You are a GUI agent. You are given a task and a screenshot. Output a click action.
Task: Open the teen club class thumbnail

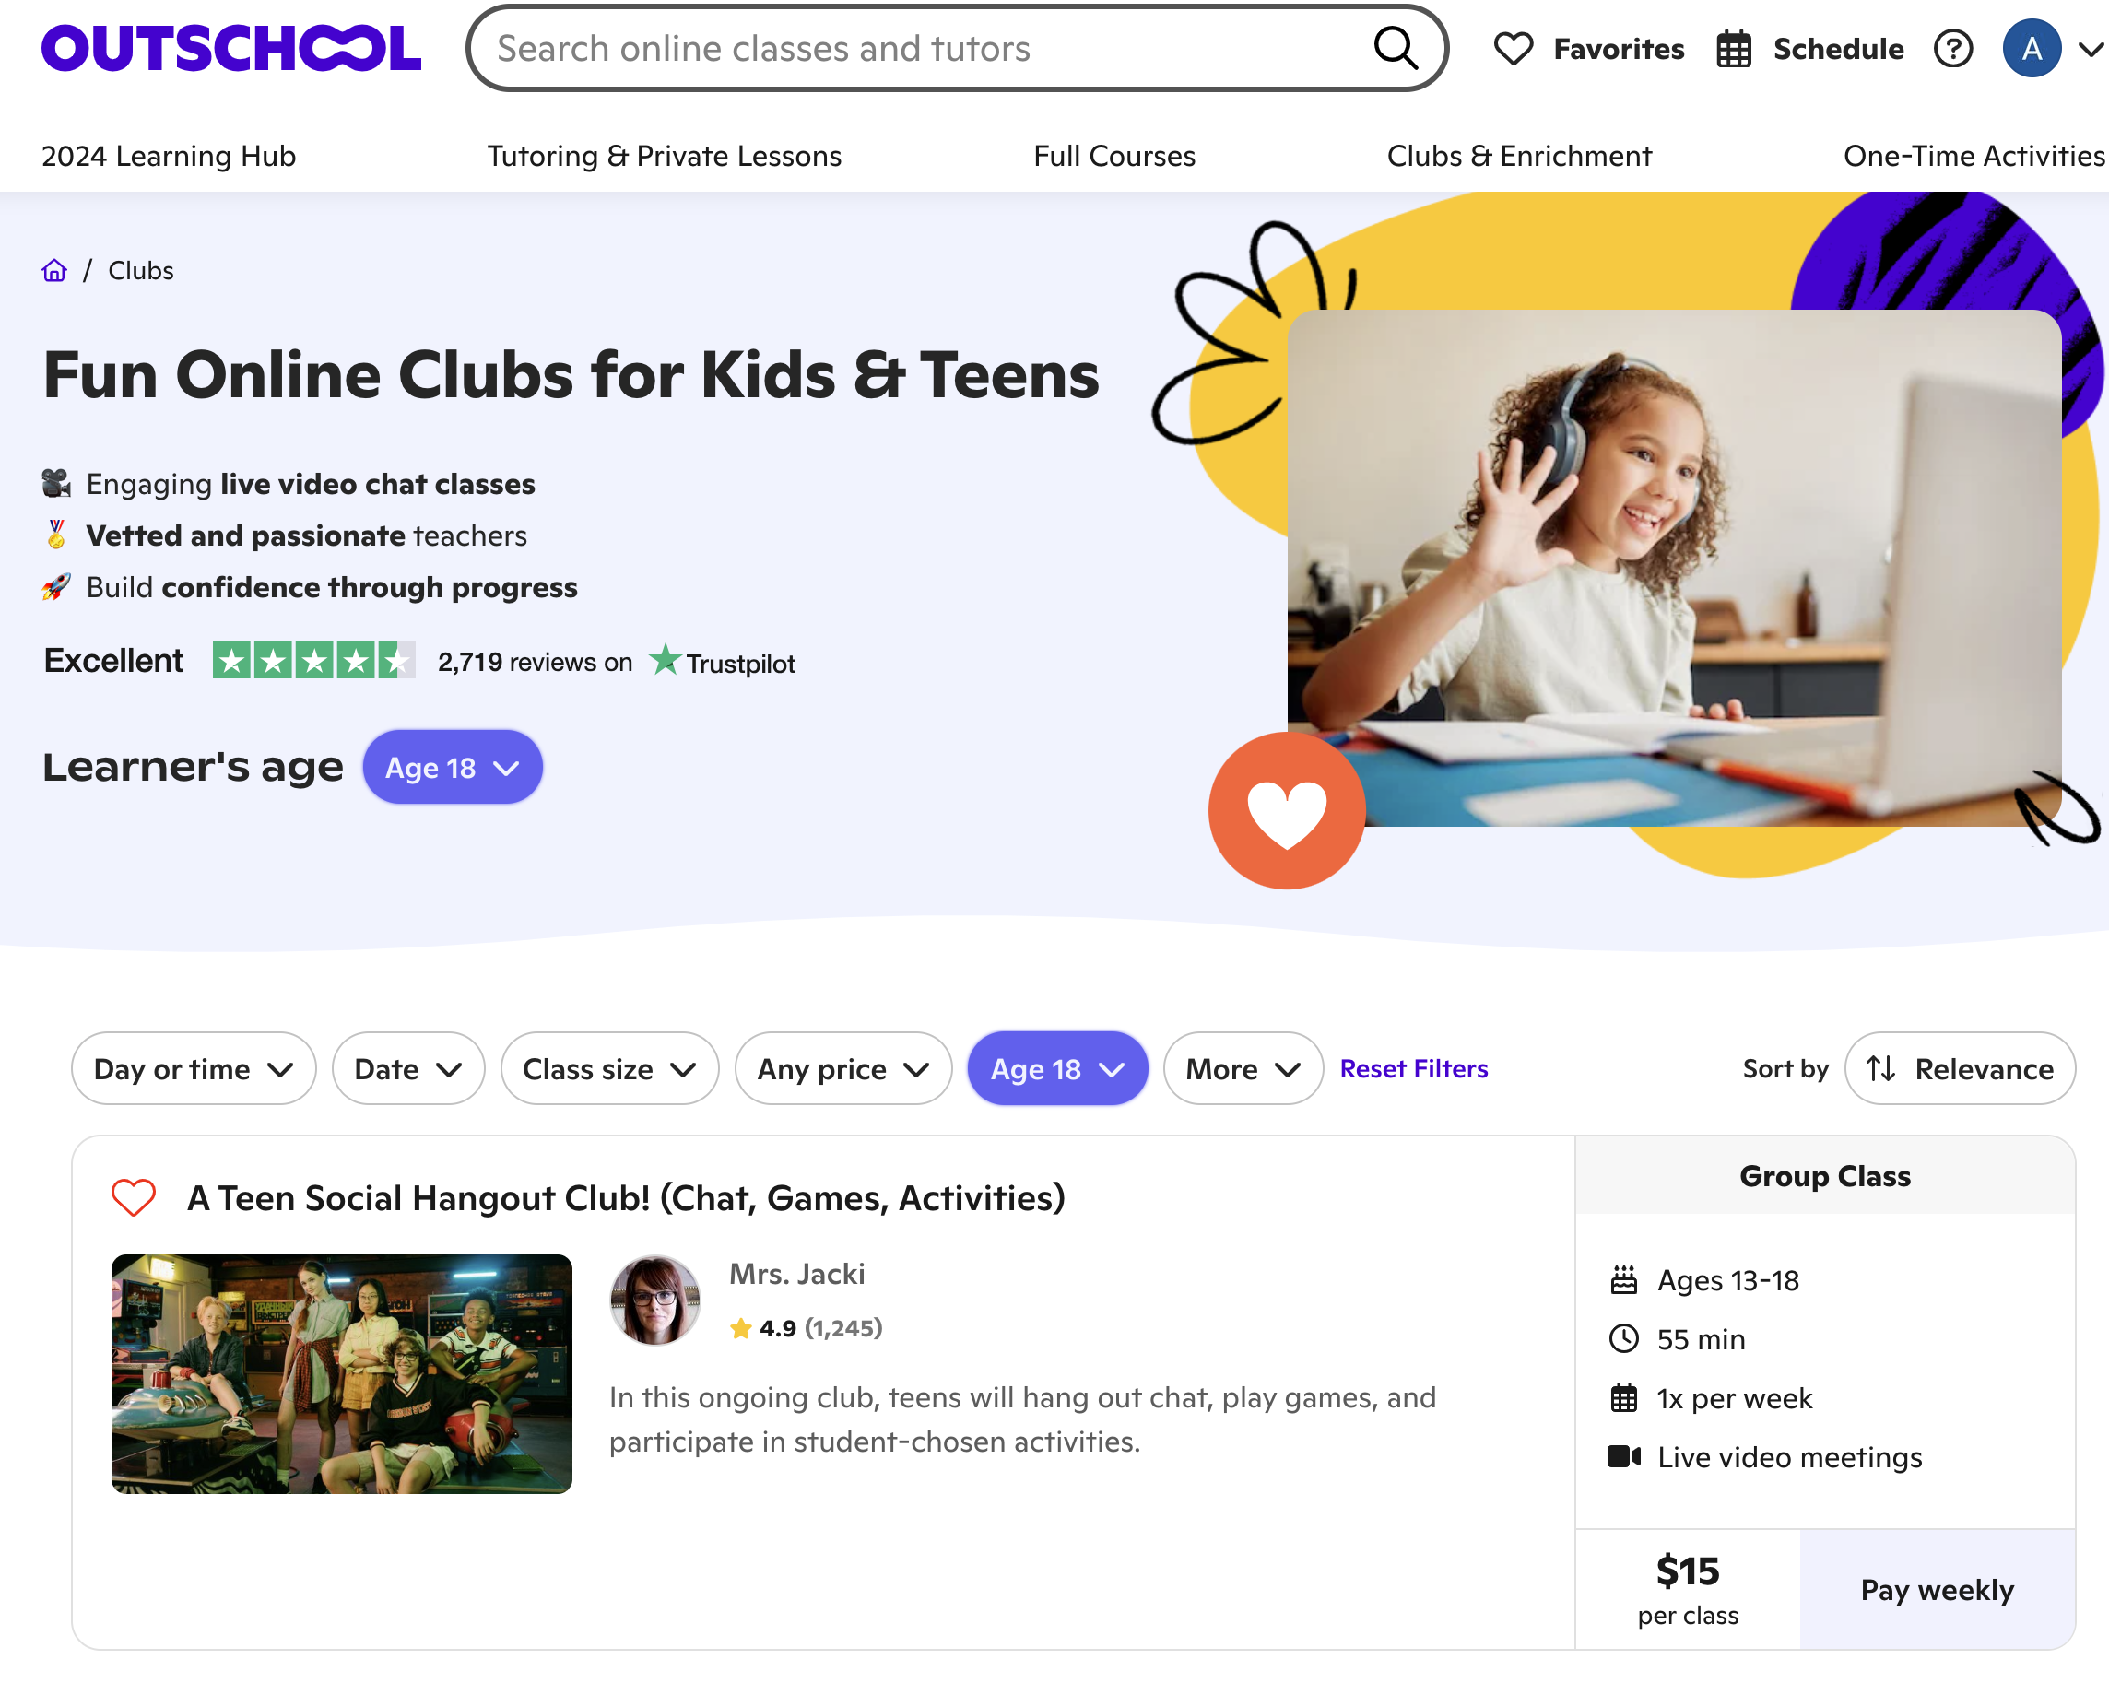[341, 1374]
